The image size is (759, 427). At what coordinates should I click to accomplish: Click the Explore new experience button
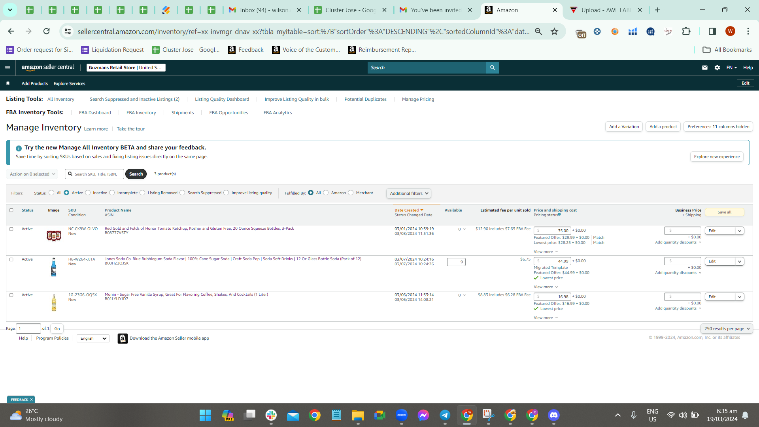coord(717,157)
